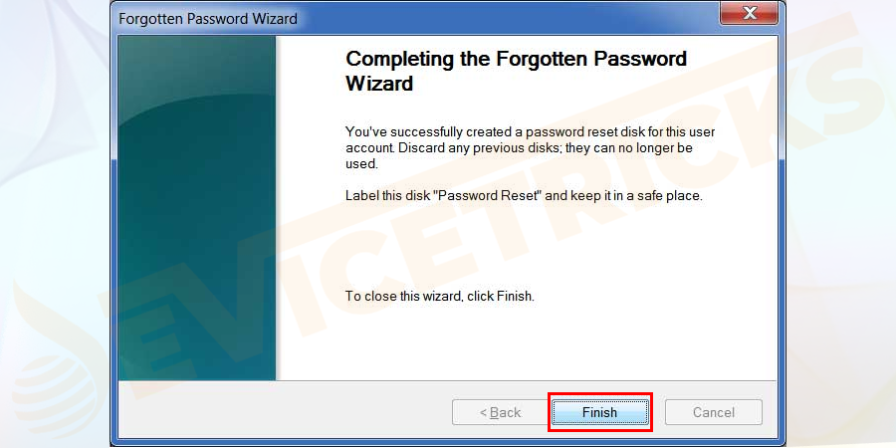Screen dimensions: 896x448
Task: Close the wizard with the red X
Action: point(749,12)
